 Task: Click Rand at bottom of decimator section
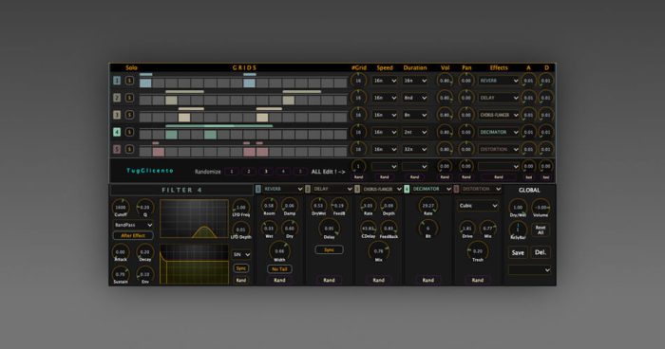coord(427,280)
